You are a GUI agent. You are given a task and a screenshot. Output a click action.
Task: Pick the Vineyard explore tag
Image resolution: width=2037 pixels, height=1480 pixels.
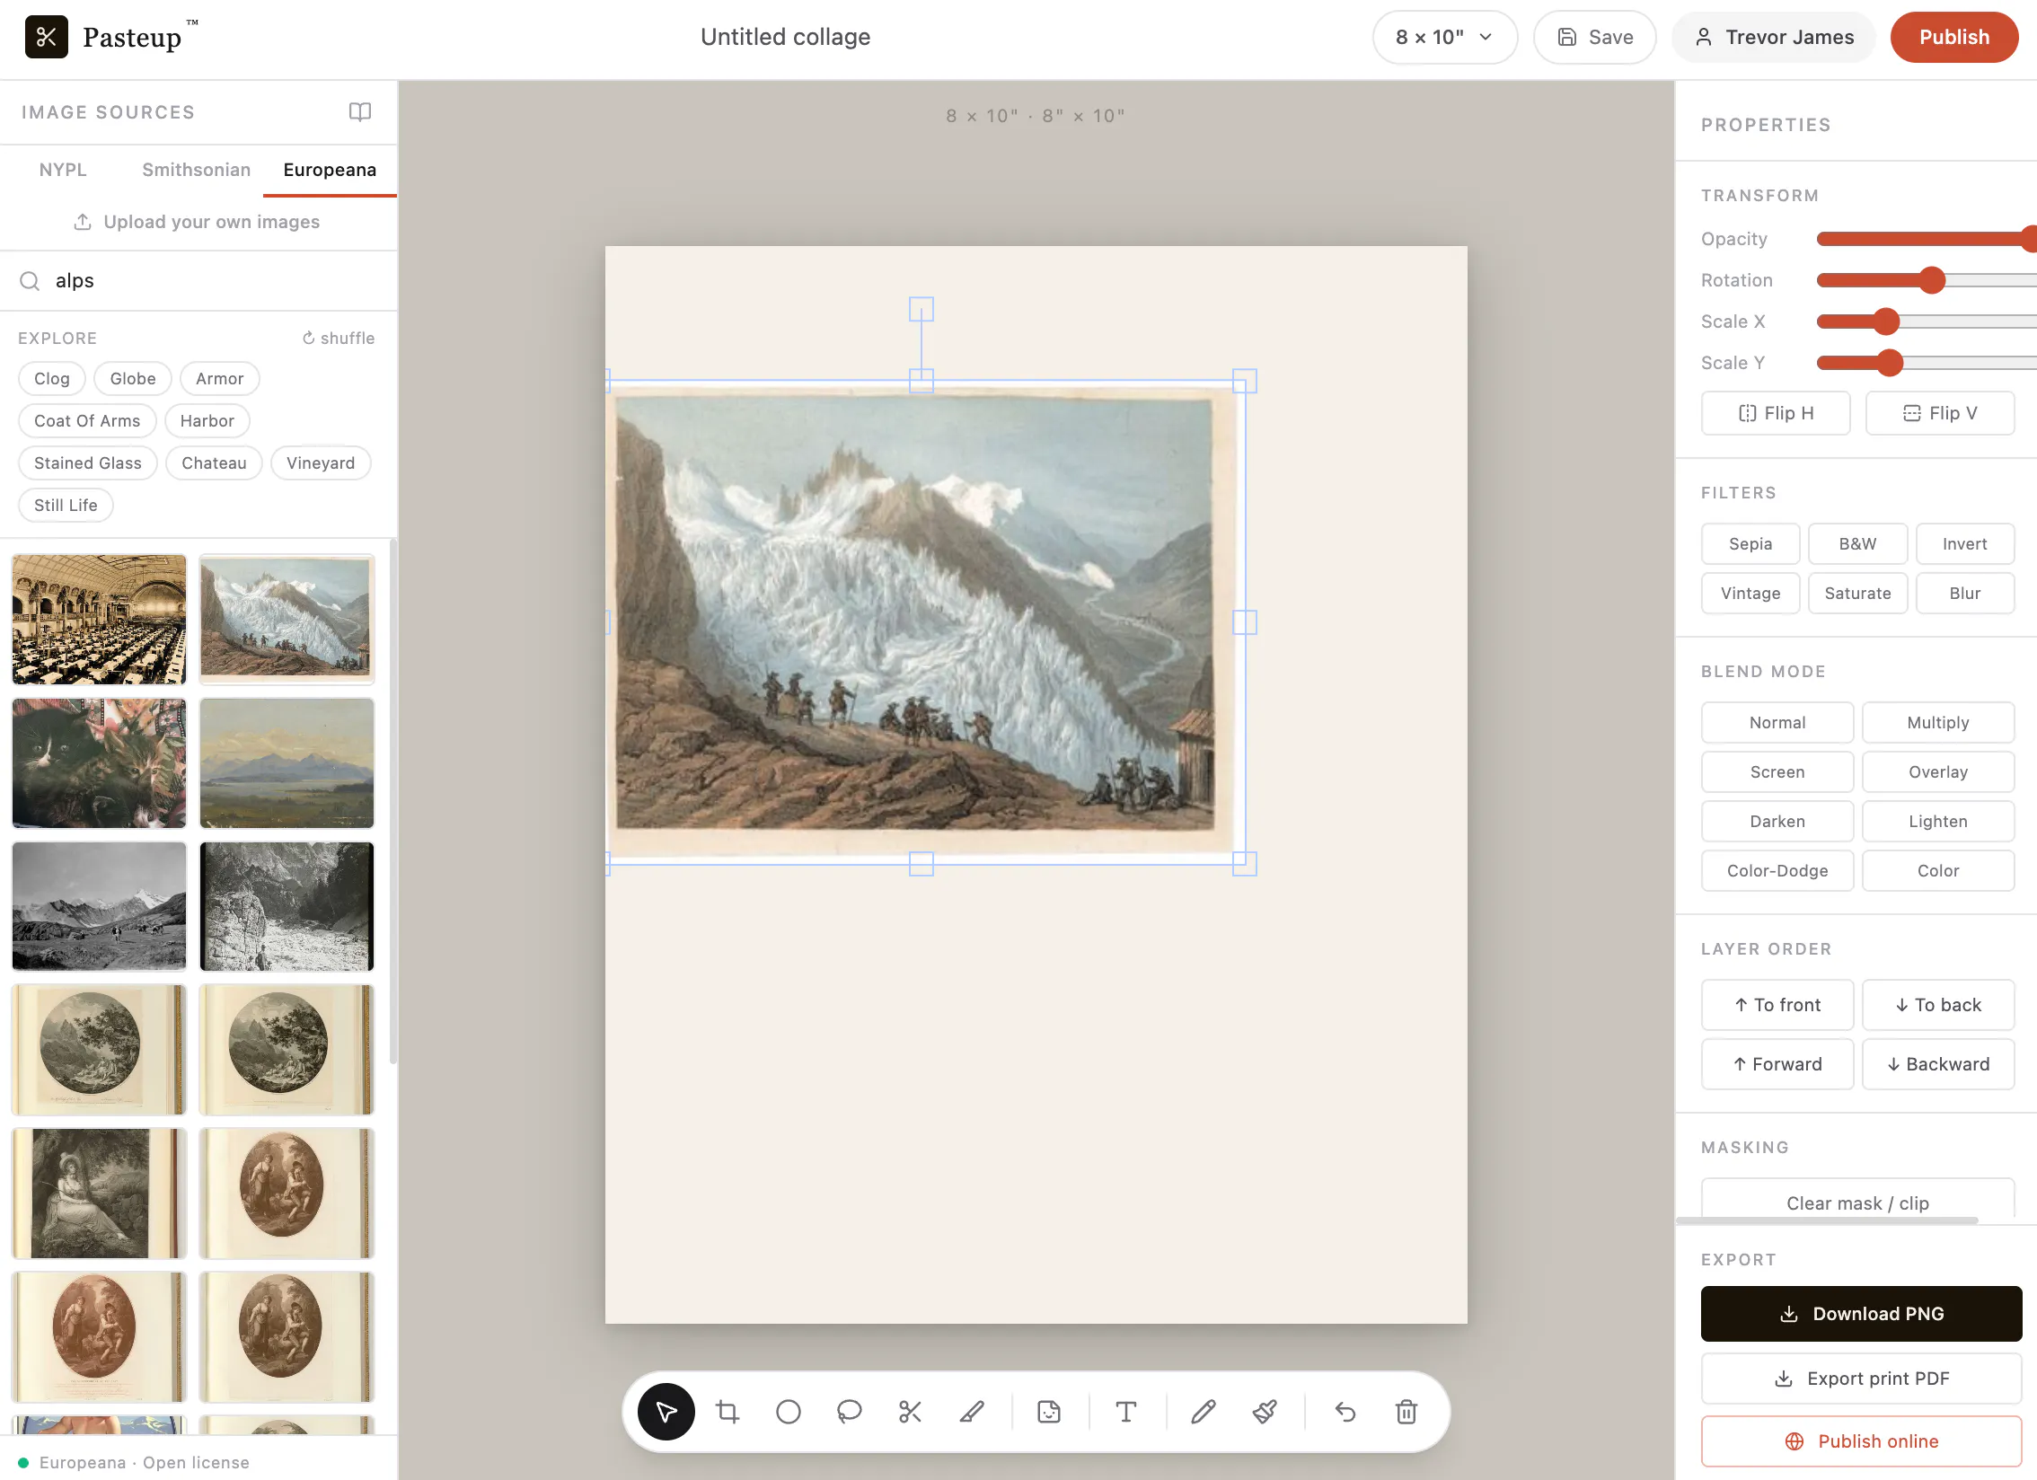point(321,463)
